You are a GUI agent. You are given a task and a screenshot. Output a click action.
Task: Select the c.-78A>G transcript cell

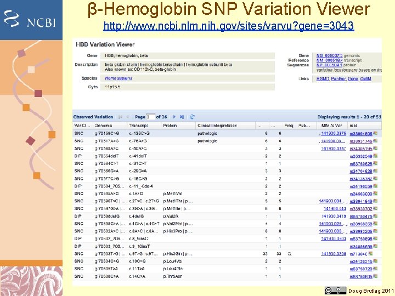coord(138,141)
